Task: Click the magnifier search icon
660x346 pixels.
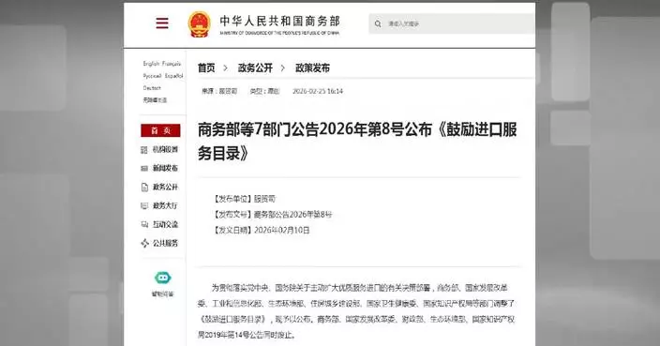Action: point(378,24)
